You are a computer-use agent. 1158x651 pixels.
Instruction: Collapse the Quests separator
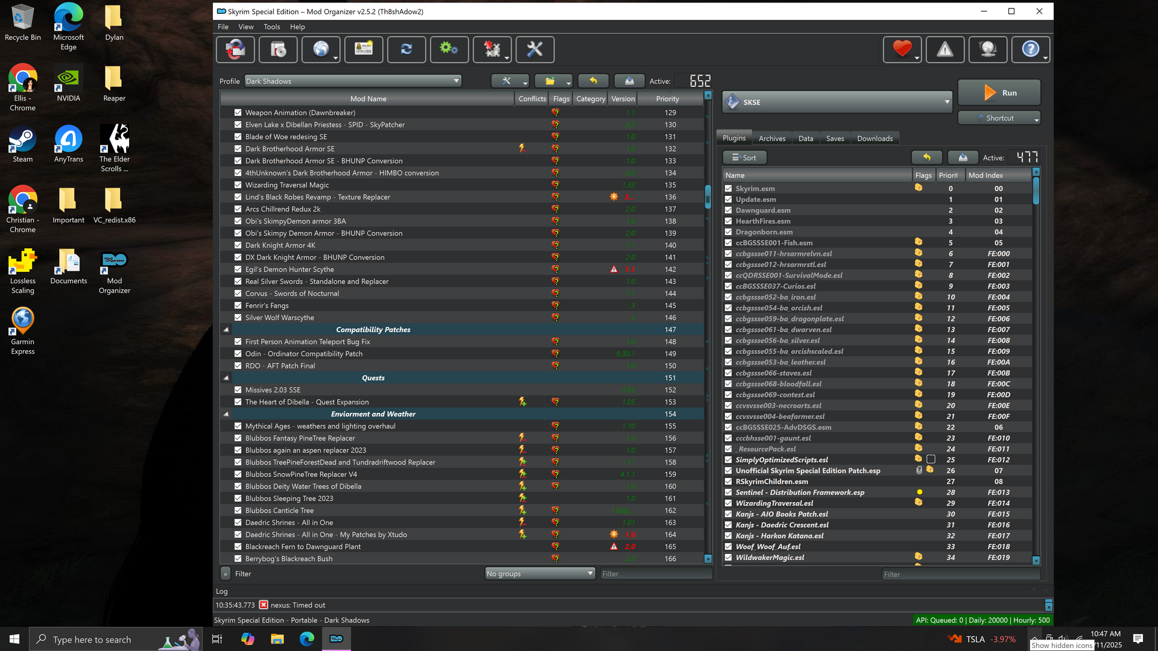(x=226, y=378)
